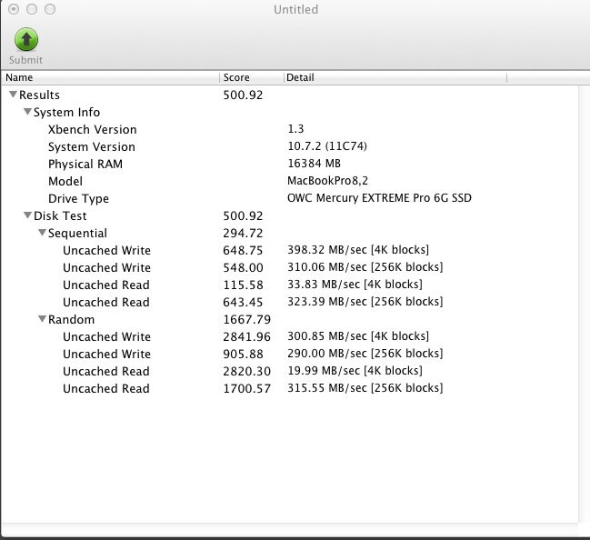590x540 pixels.
Task: Click the detail '1.3' version value
Action: 295,129
